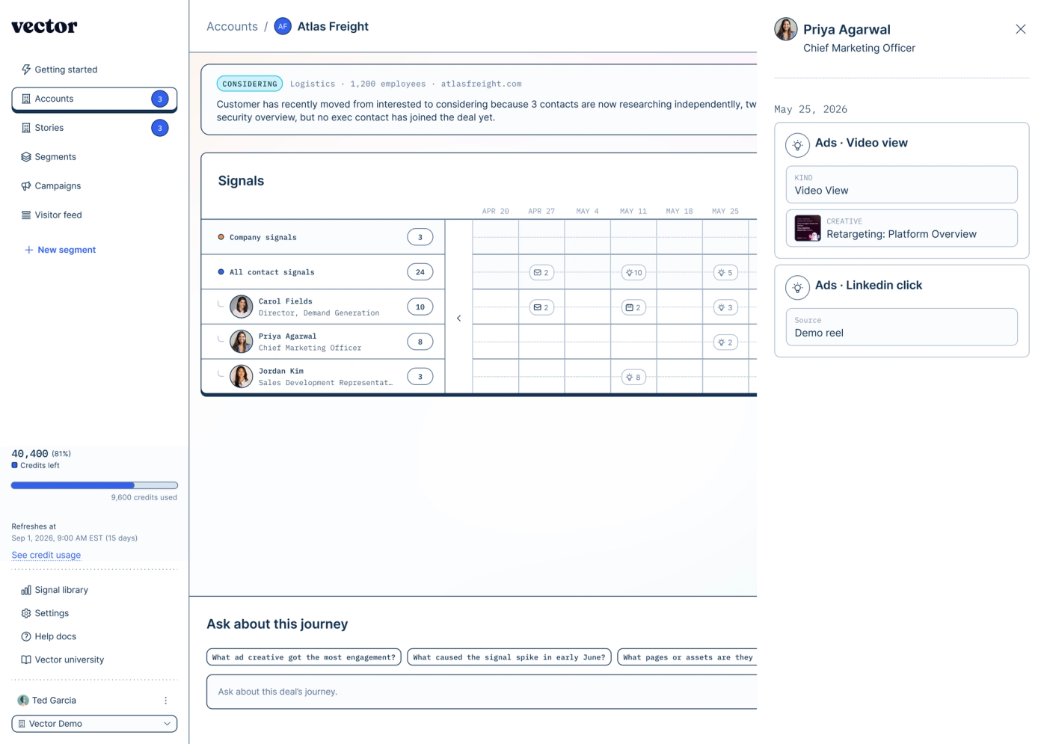Image resolution: width=1047 pixels, height=744 pixels.
Task: Select the Company signals row
Action: click(323, 237)
